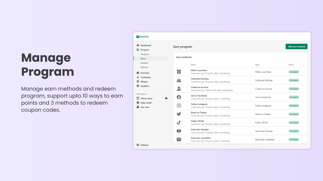The image size is (323, 181).
Task: Click the purchase storefront icon
Action: coord(179,71)
